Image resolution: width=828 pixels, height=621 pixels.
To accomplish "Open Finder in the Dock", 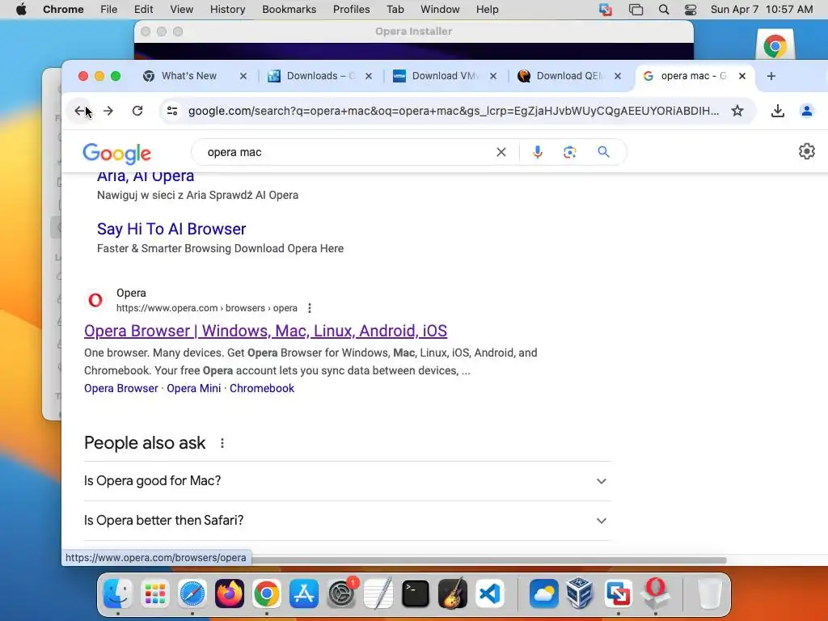I will point(117,594).
